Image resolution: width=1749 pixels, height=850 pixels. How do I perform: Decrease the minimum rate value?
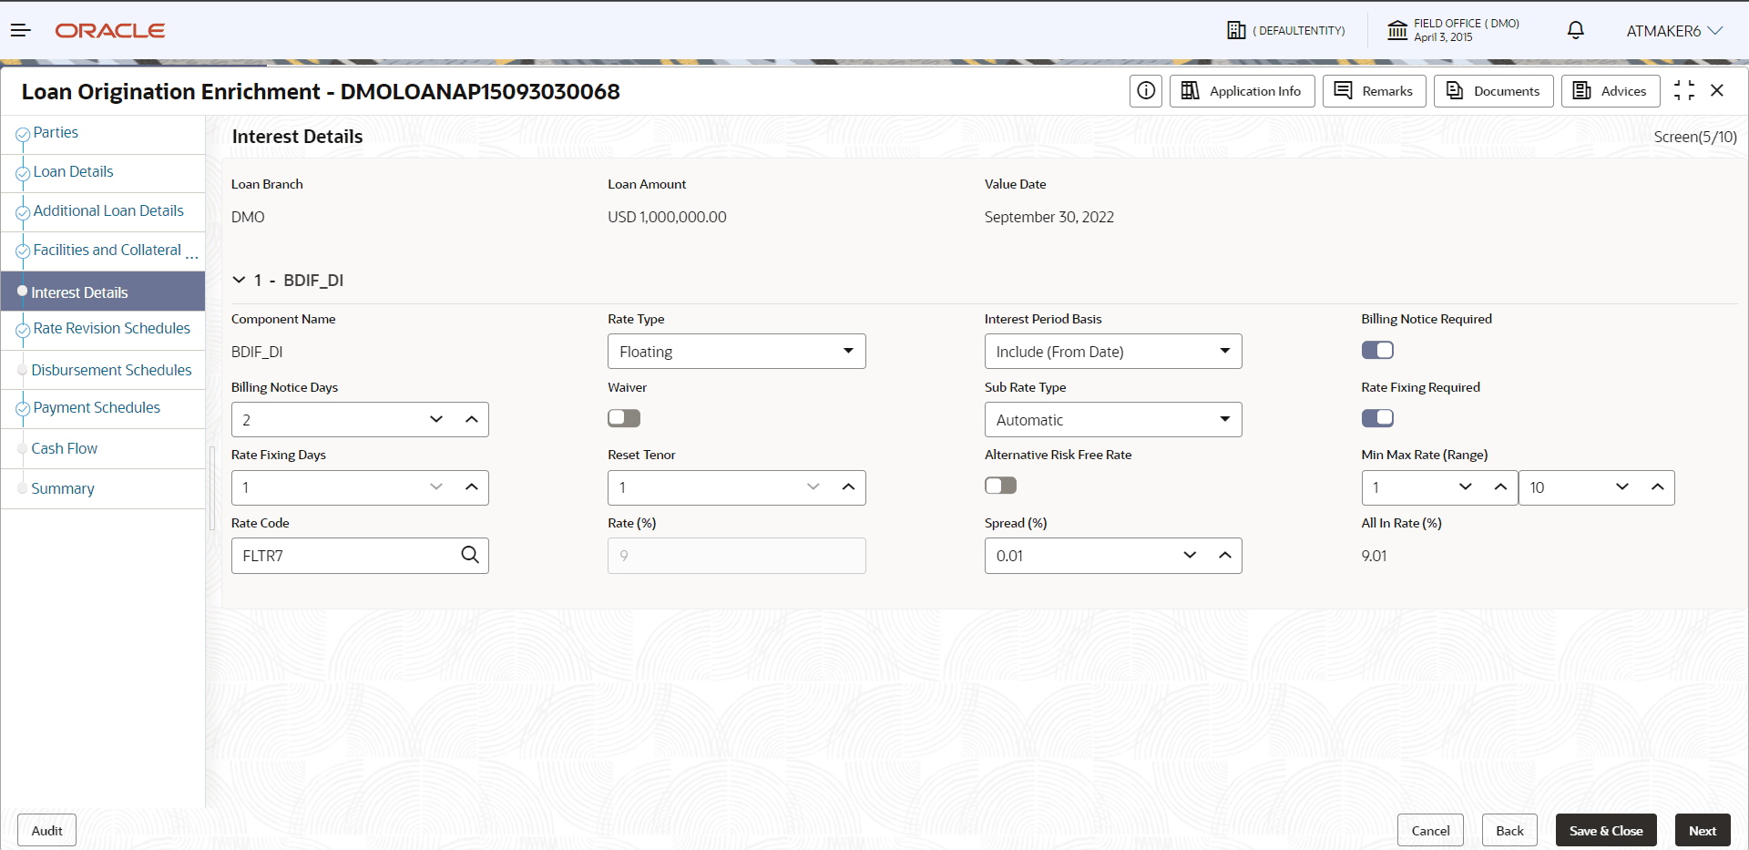[1466, 487]
